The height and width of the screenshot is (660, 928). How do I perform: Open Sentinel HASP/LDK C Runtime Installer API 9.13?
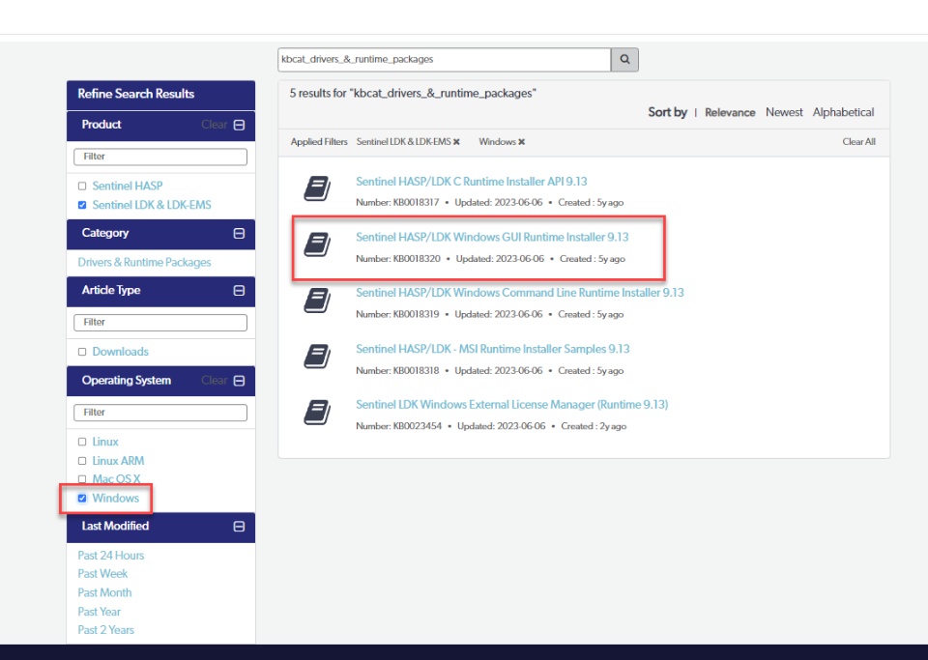click(471, 182)
